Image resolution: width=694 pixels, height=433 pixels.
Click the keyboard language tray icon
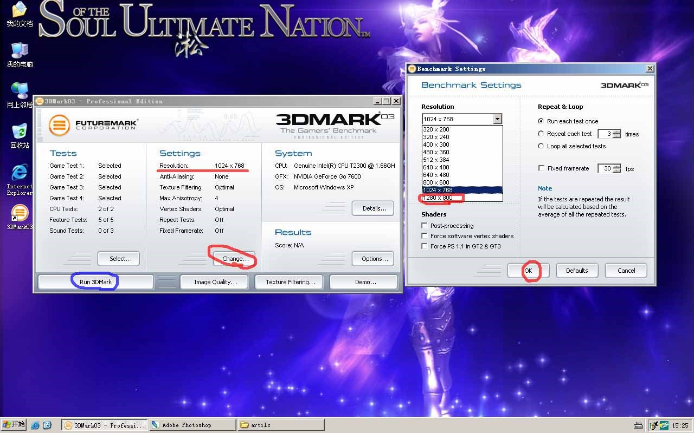[638, 425]
